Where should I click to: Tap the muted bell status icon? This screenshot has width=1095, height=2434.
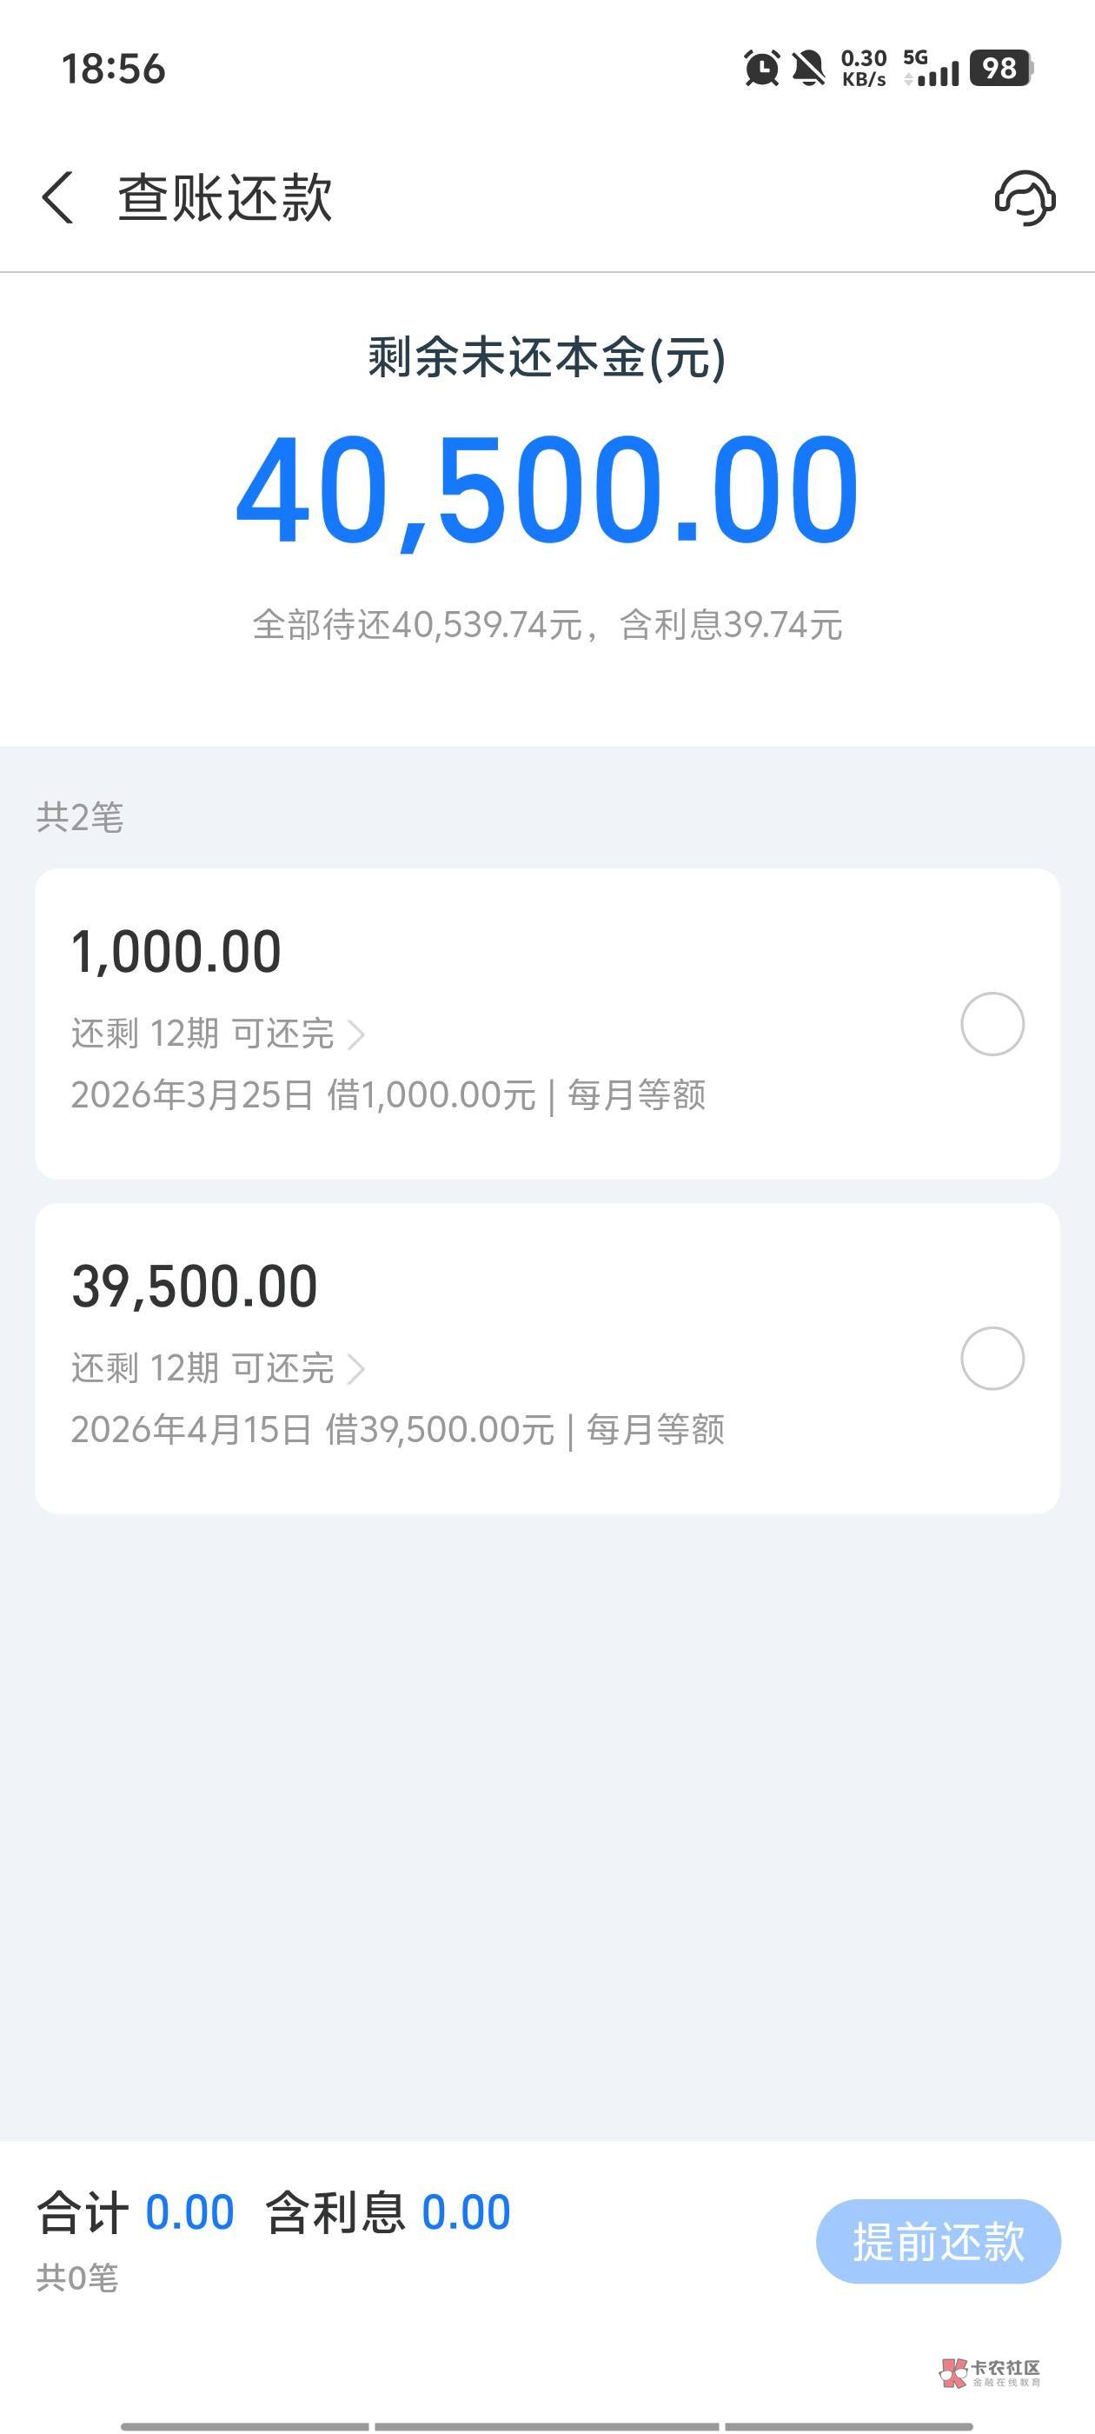tap(808, 68)
